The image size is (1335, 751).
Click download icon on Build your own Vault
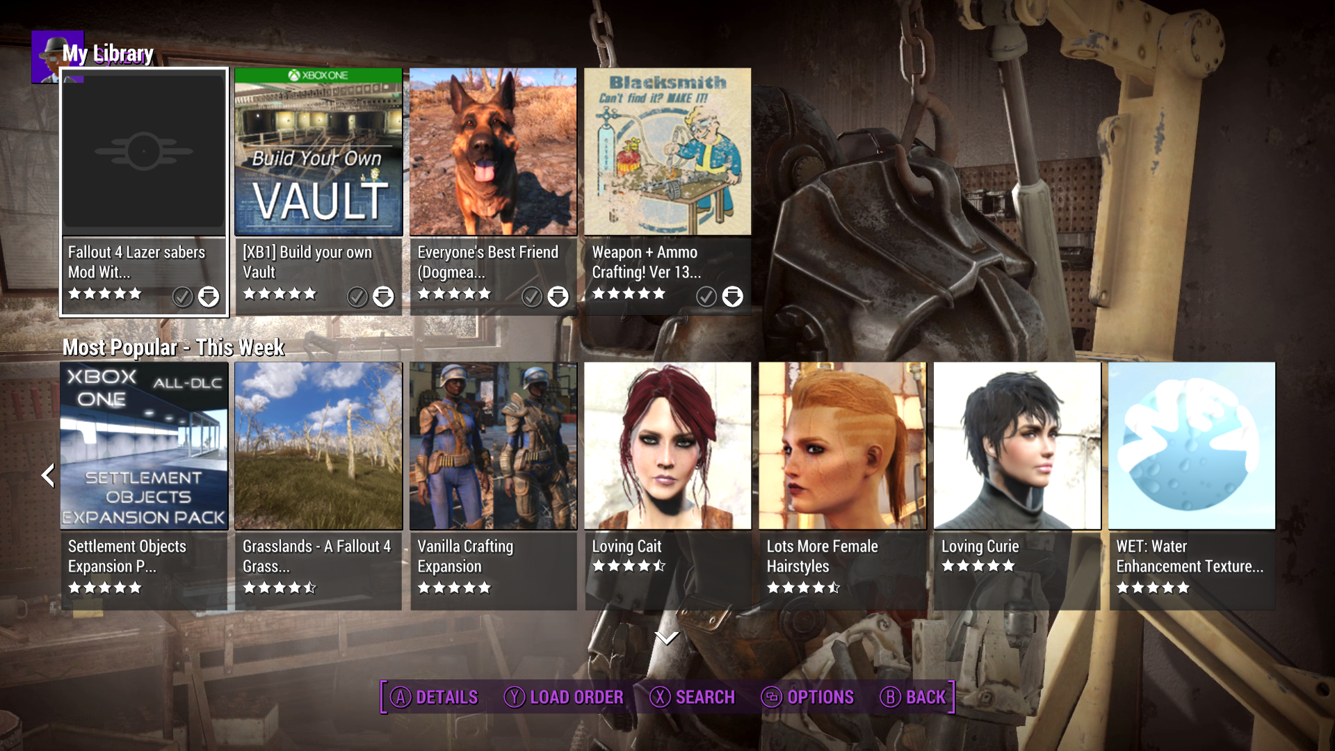pos(383,297)
